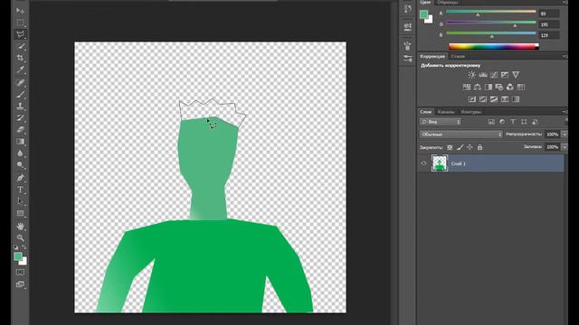This screenshot has height=325, width=579.
Task: Select the Brush tool
Action: [20, 94]
